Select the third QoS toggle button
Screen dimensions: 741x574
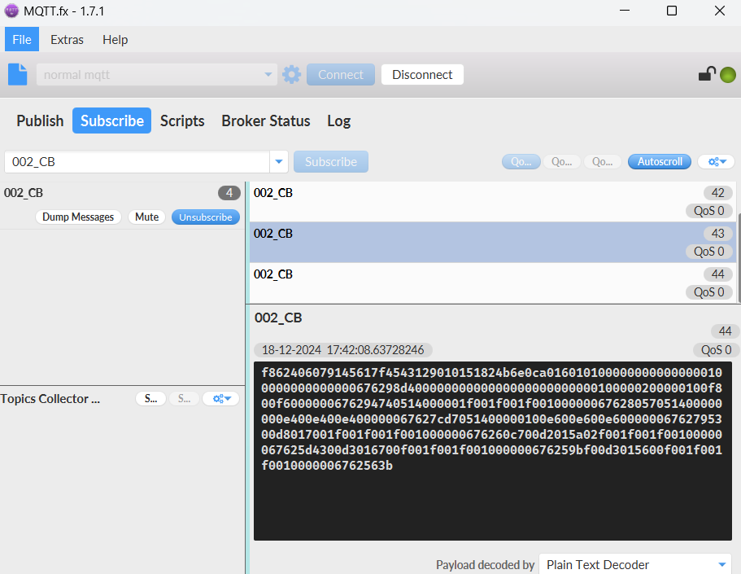tap(603, 162)
